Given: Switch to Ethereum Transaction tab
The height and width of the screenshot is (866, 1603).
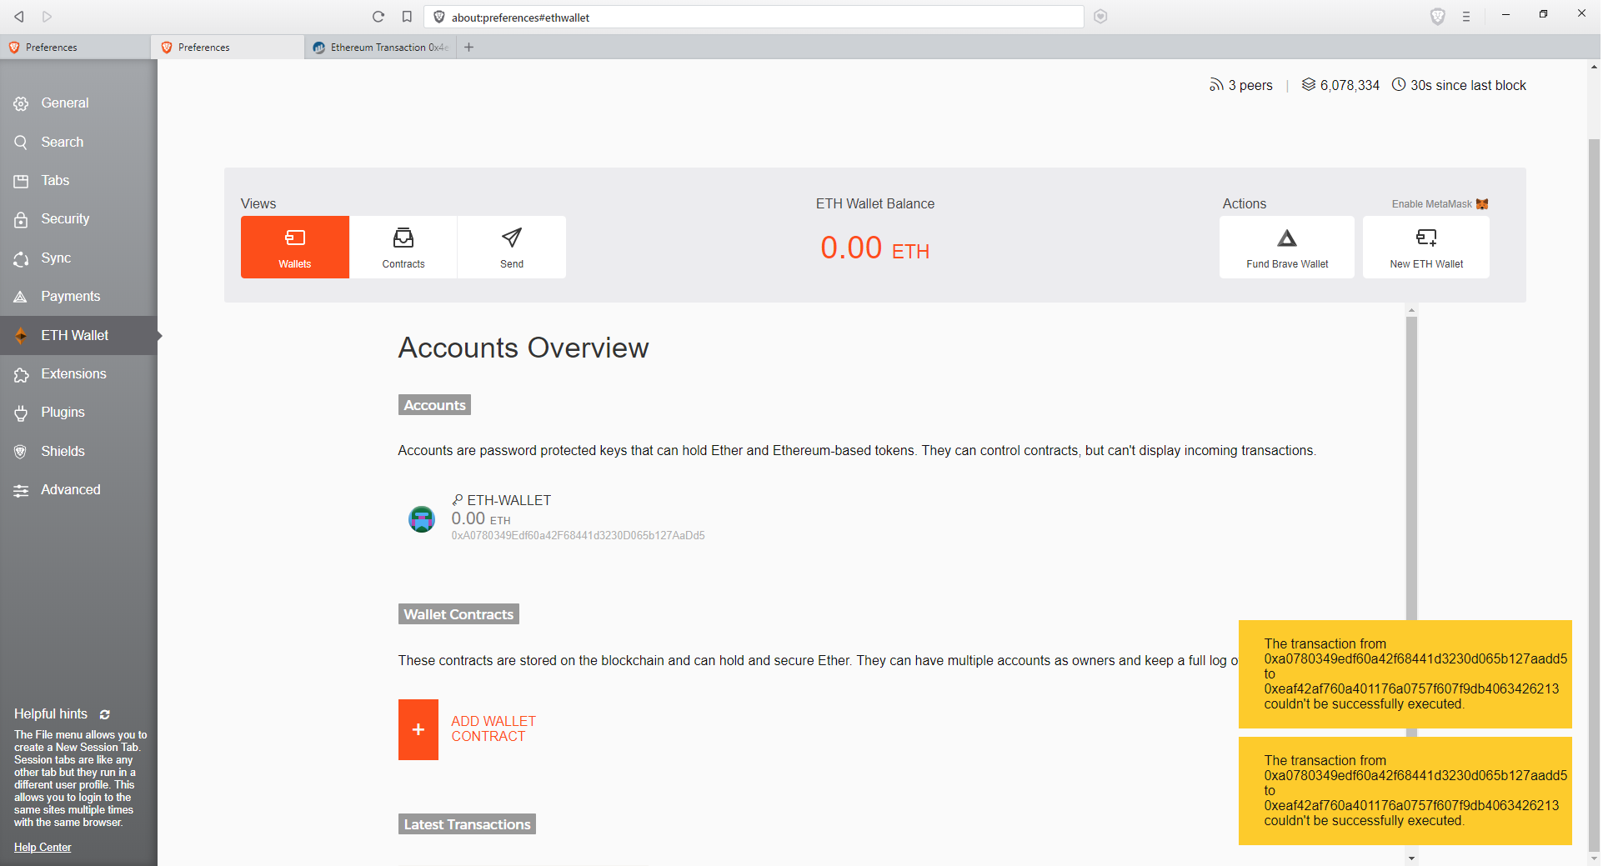Looking at the screenshot, I should 381,48.
